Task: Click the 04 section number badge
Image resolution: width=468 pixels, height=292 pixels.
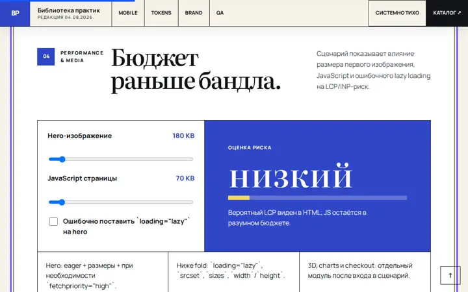Action: pos(46,56)
